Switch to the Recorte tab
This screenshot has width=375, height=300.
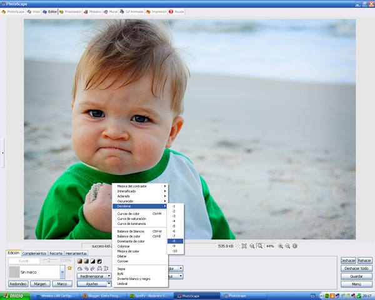56,253
